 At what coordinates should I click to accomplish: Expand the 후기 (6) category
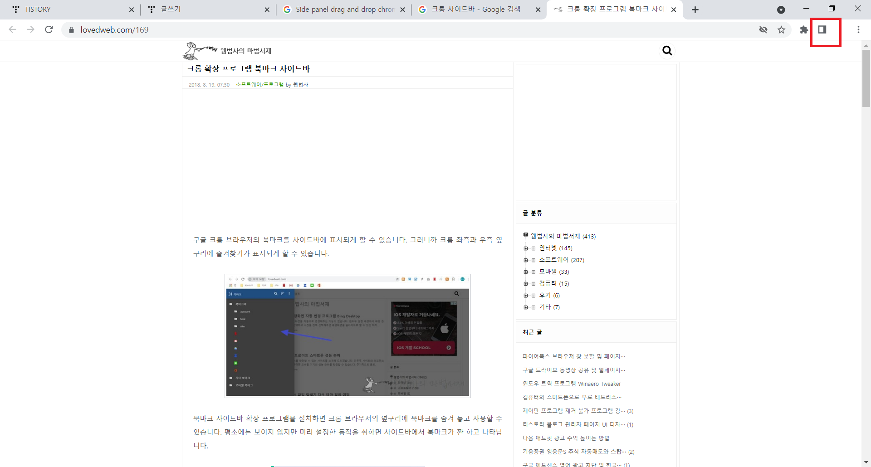526,296
